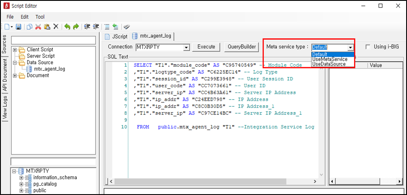Click the black X delete icon
Screen dimensions: 407x195
click(56, 27)
